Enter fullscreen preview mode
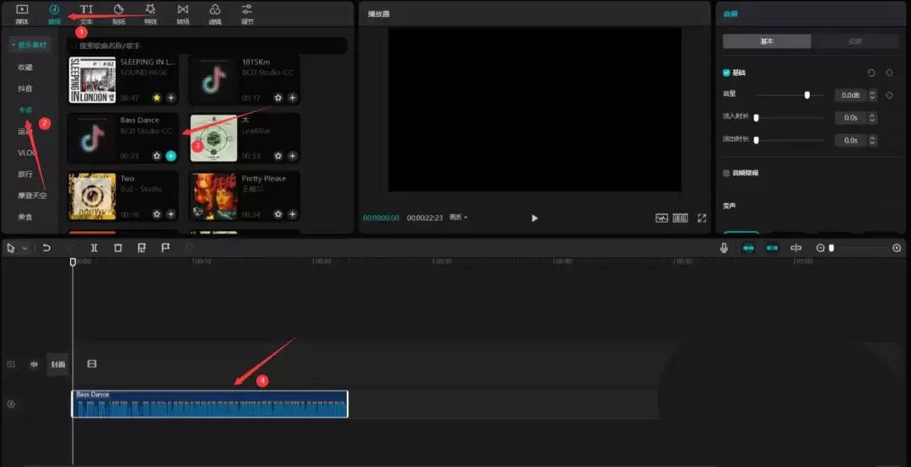 pyautogui.click(x=702, y=217)
